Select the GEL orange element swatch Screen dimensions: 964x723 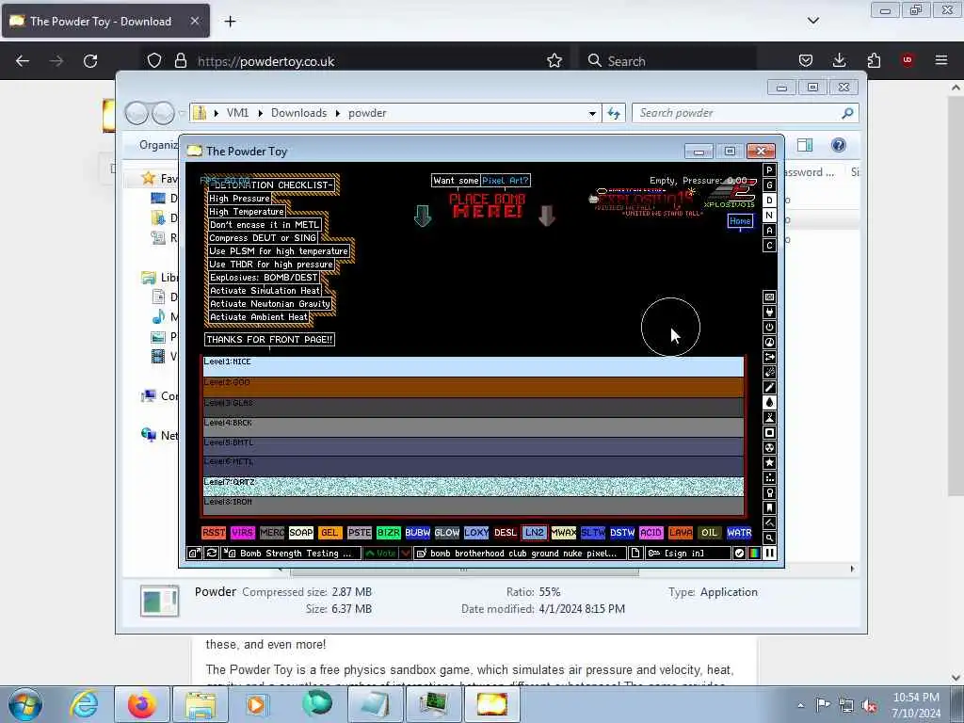click(x=329, y=533)
